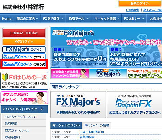Click the FX Major's ログイン button
Screen dimensions: 162x140
pyautogui.click(x=24, y=49)
